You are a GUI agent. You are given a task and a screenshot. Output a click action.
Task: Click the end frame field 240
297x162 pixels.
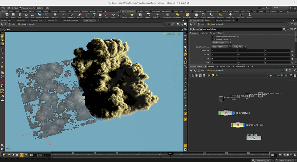pos(274,155)
